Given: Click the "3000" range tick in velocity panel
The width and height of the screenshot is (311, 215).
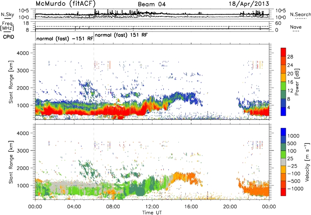Looking at the screenshot, I should tap(23, 151).
